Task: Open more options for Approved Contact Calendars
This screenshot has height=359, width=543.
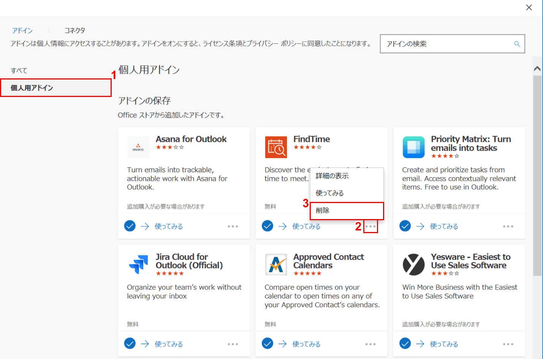Action: [x=370, y=344]
